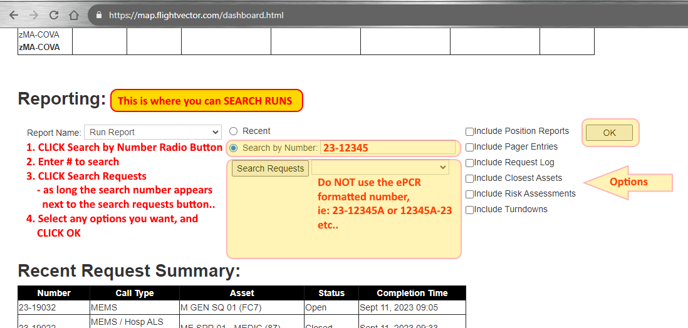This screenshot has width=688, height=328.
Task: Toggle Include Request Log checkbox
Action: coord(469,163)
